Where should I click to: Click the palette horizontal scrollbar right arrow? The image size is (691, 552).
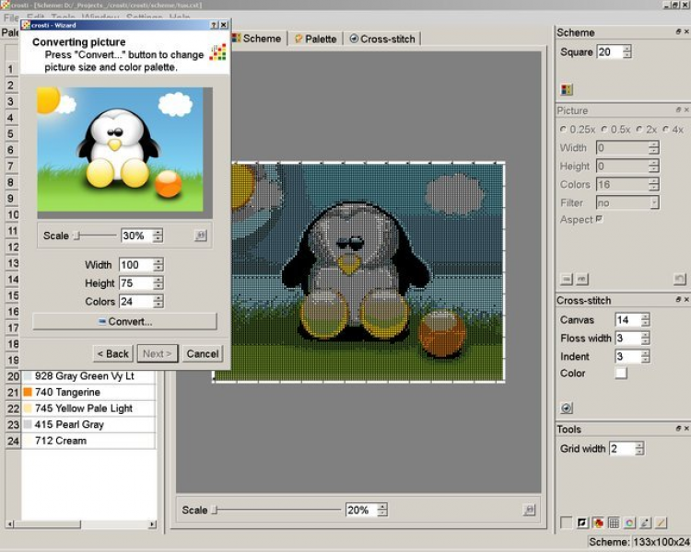pos(152,523)
